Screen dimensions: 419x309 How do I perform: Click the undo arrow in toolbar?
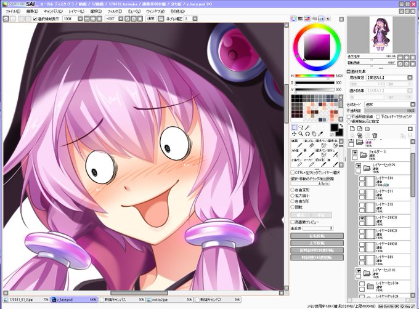(x=6, y=18)
